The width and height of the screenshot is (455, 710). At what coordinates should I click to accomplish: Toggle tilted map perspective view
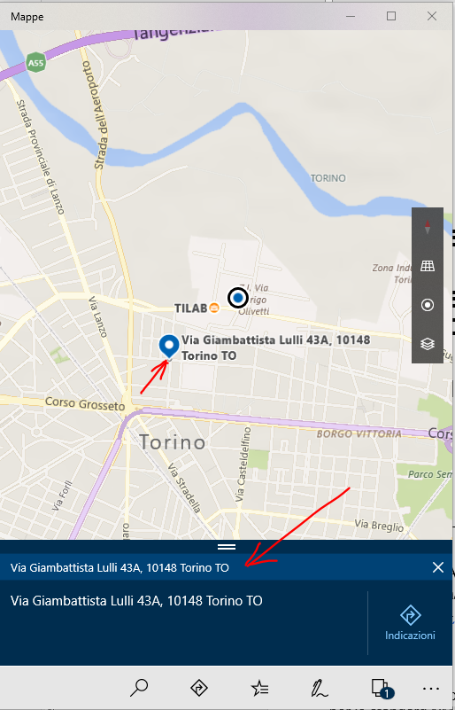click(428, 266)
